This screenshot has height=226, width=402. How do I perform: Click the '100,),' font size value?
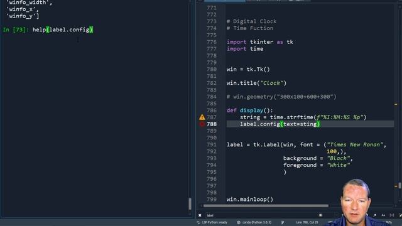(x=337, y=152)
